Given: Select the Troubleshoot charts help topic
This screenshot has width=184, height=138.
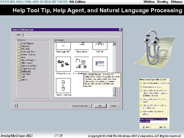Looking at the screenshot, I should 150,87.
